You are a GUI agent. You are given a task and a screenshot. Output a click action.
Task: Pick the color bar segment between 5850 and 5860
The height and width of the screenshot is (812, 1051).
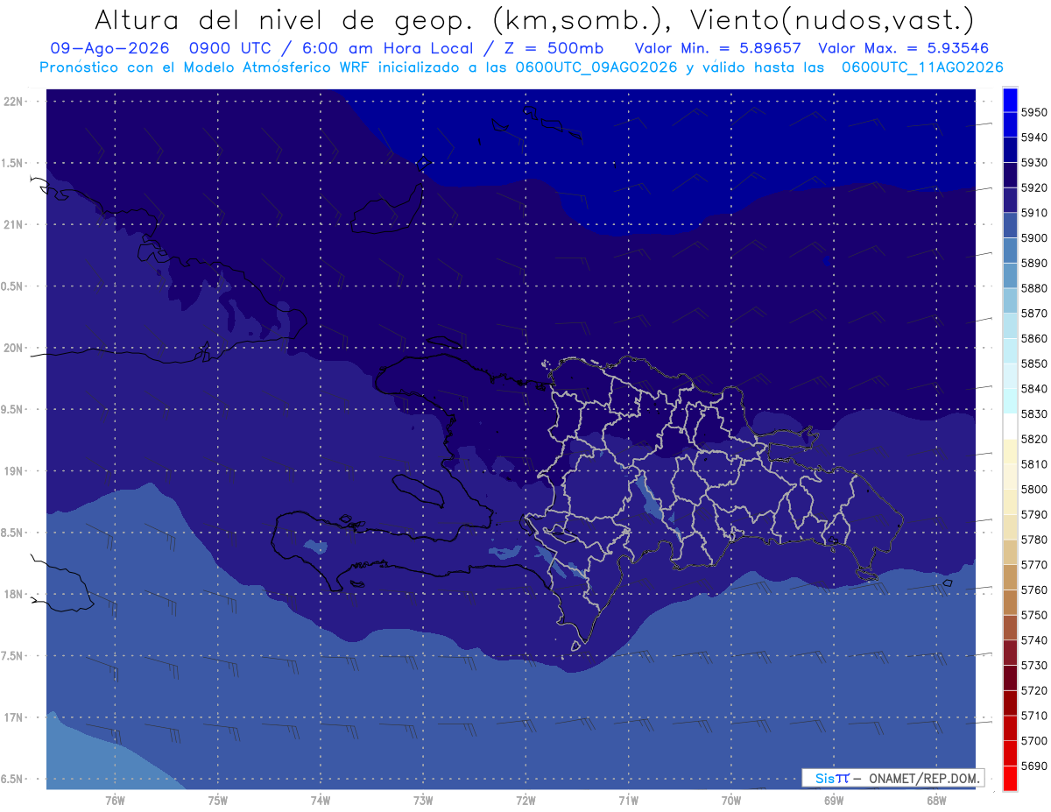click(1010, 350)
